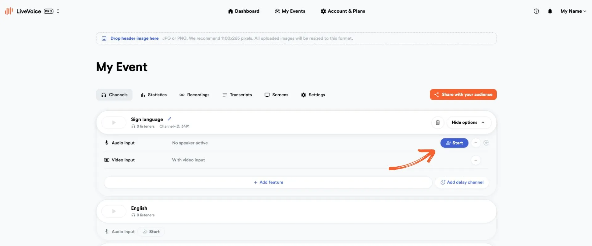Switch to the Recordings tab

point(194,95)
